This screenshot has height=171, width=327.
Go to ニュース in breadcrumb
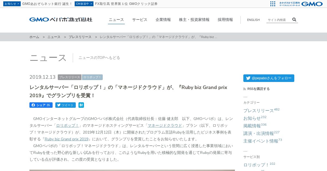pyautogui.click(x=54, y=37)
